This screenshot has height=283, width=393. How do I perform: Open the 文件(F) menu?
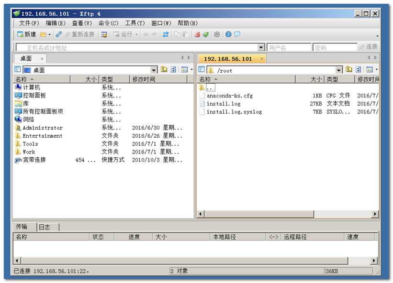(x=29, y=23)
